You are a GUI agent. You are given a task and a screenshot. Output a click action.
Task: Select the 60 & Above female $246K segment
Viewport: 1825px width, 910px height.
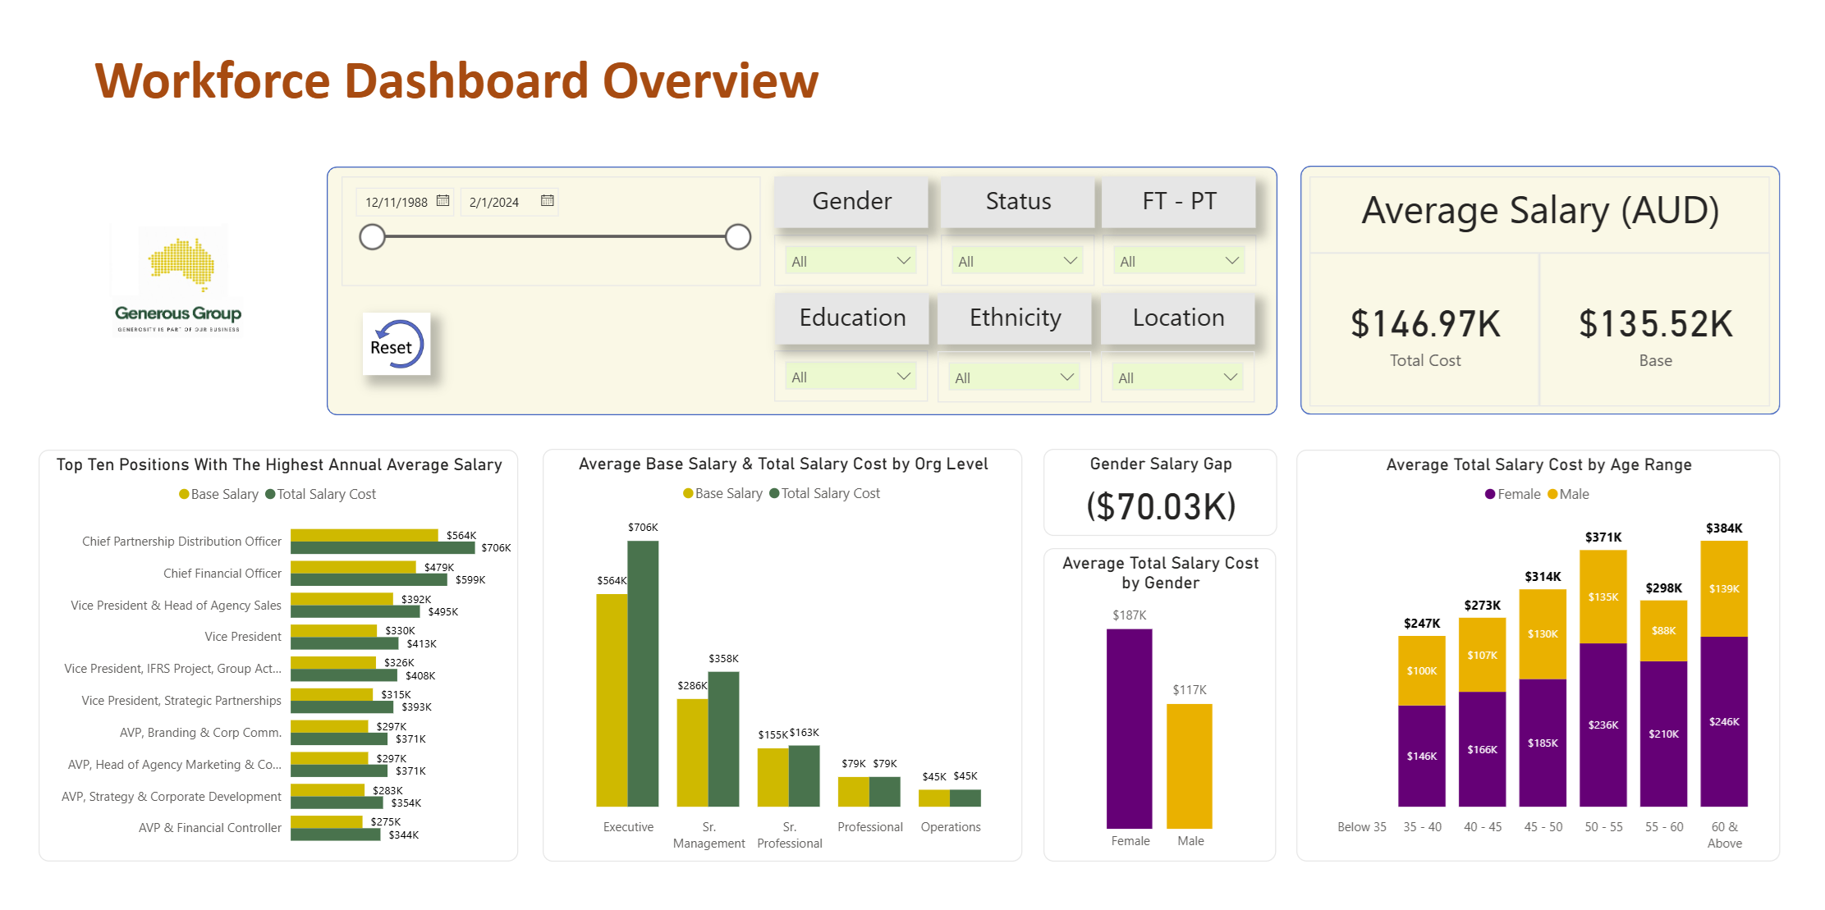tap(1724, 721)
